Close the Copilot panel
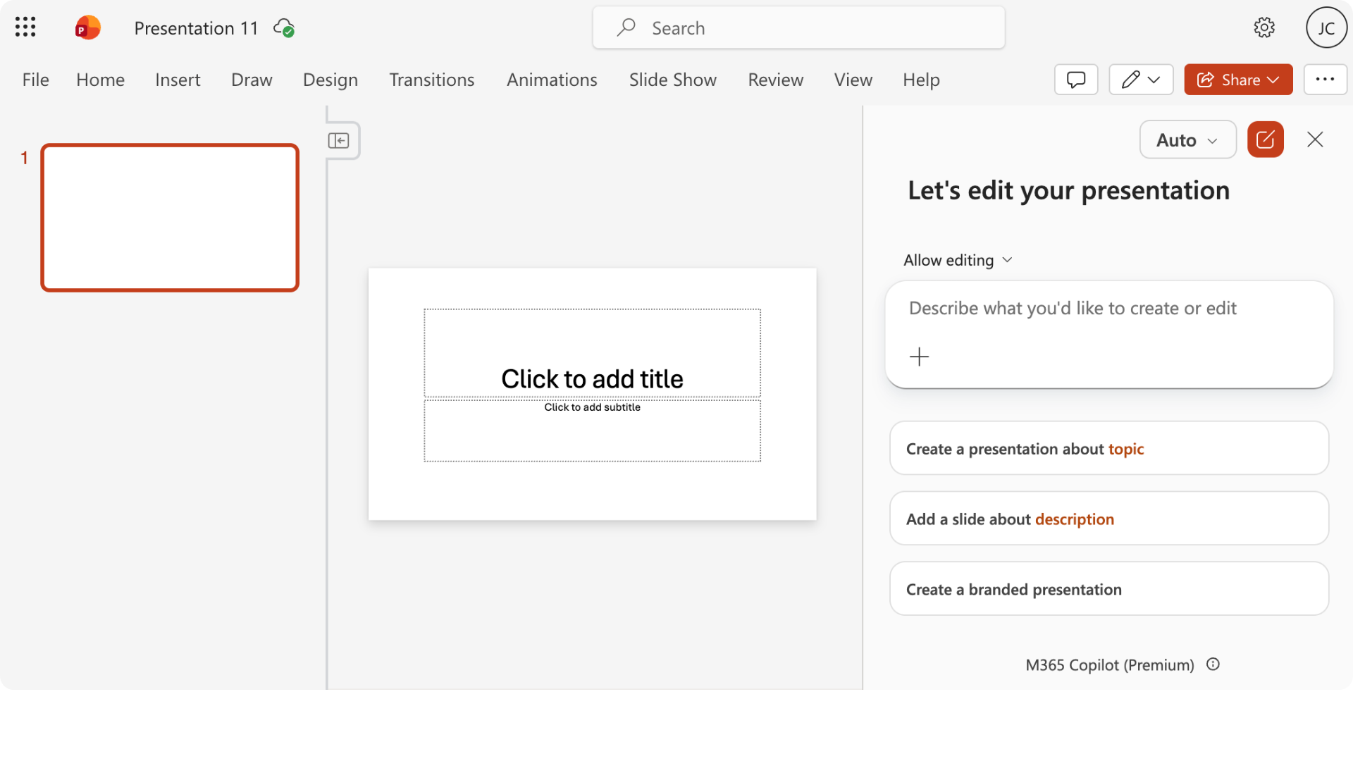 (1315, 140)
